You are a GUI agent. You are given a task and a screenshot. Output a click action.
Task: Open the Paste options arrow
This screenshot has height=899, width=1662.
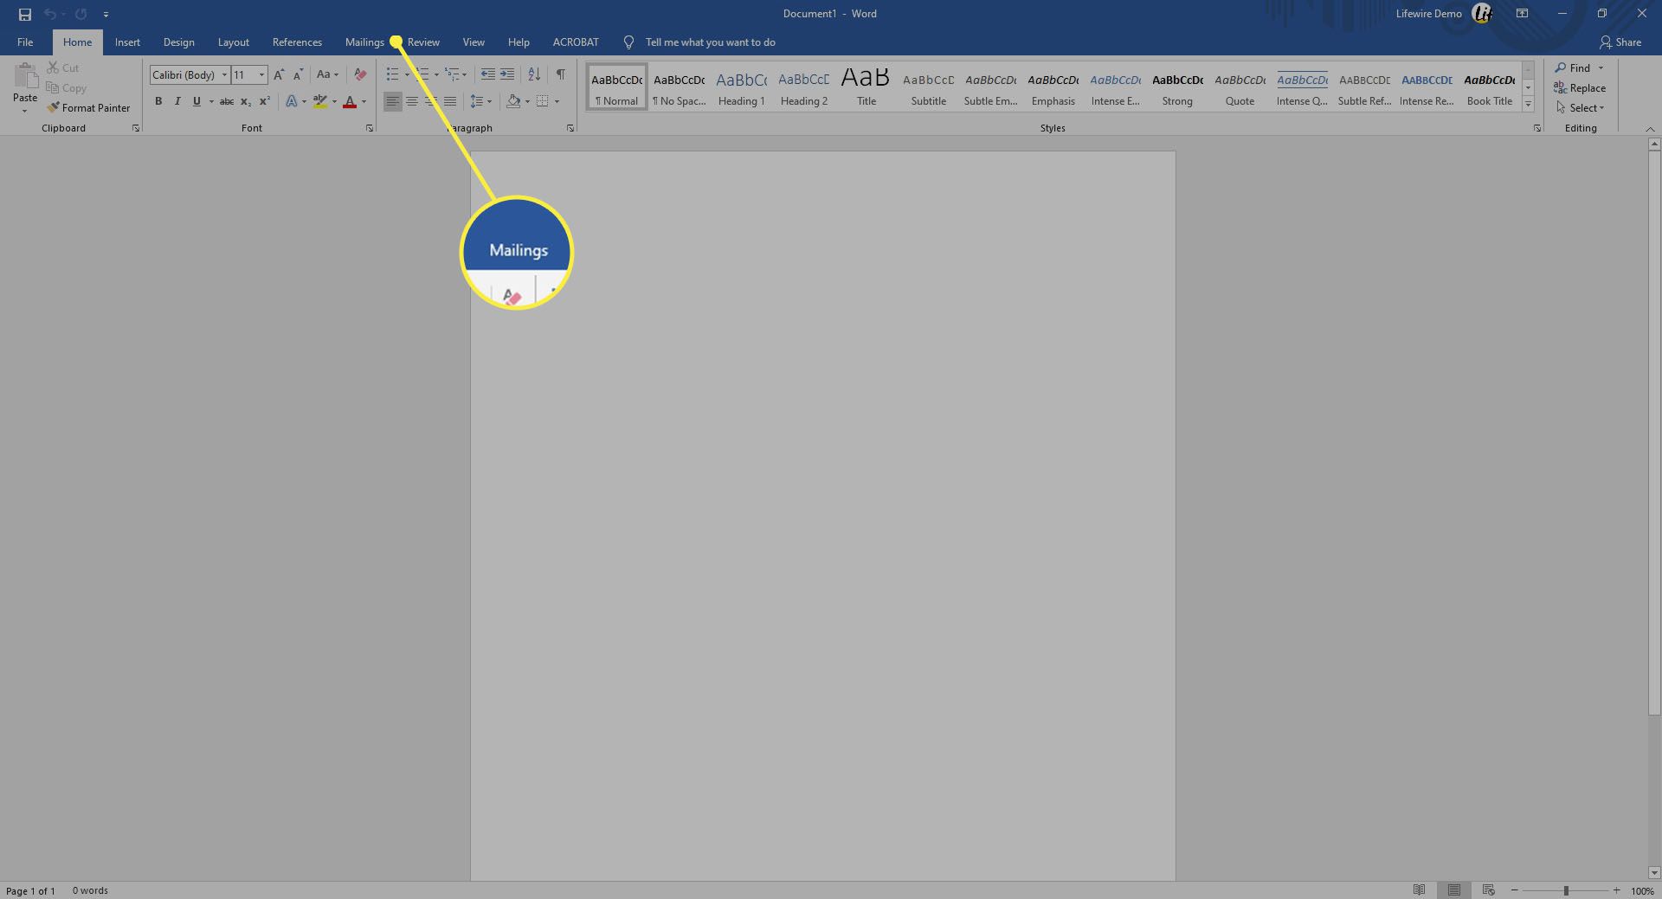click(25, 111)
